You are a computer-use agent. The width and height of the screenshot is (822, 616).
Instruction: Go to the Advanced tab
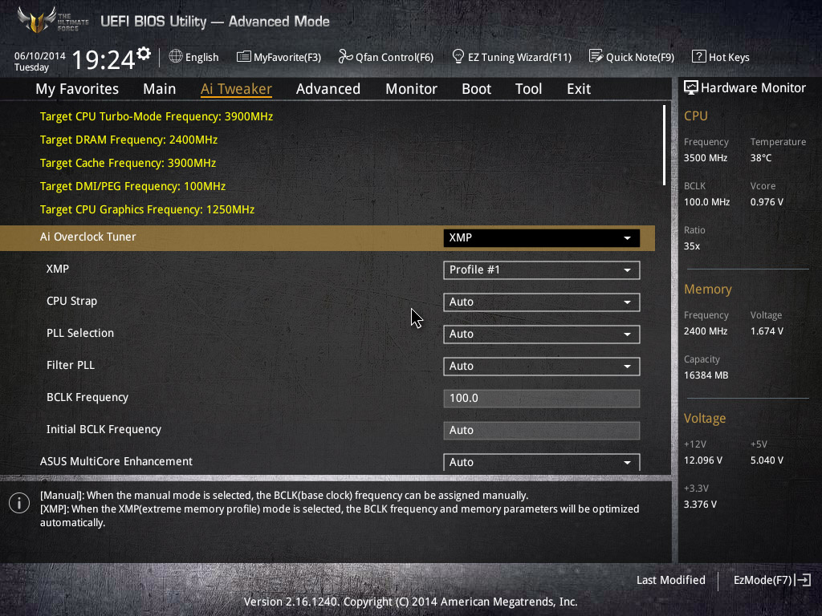[x=328, y=89]
